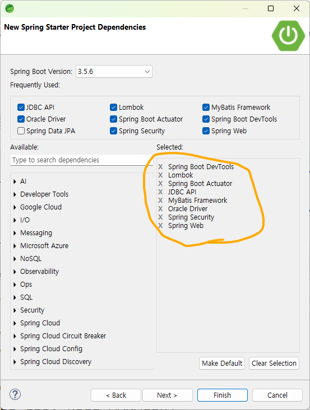Expand the Spring Cloud category
Viewport: 310px width, 410px height.
[15, 323]
